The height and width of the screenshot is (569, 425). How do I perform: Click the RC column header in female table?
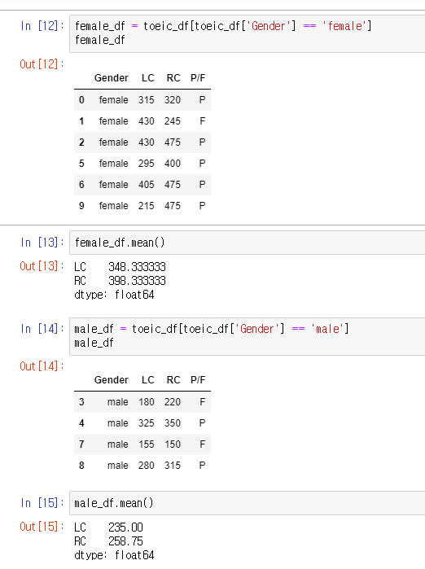point(173,78)
